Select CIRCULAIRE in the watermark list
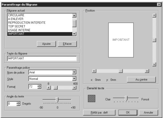The image size is (163, 118). pos(40,15)
